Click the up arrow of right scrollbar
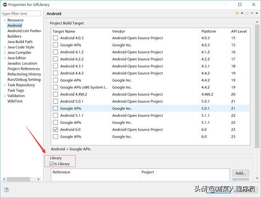This screenshot has width=261, height=198. (257, 22)
